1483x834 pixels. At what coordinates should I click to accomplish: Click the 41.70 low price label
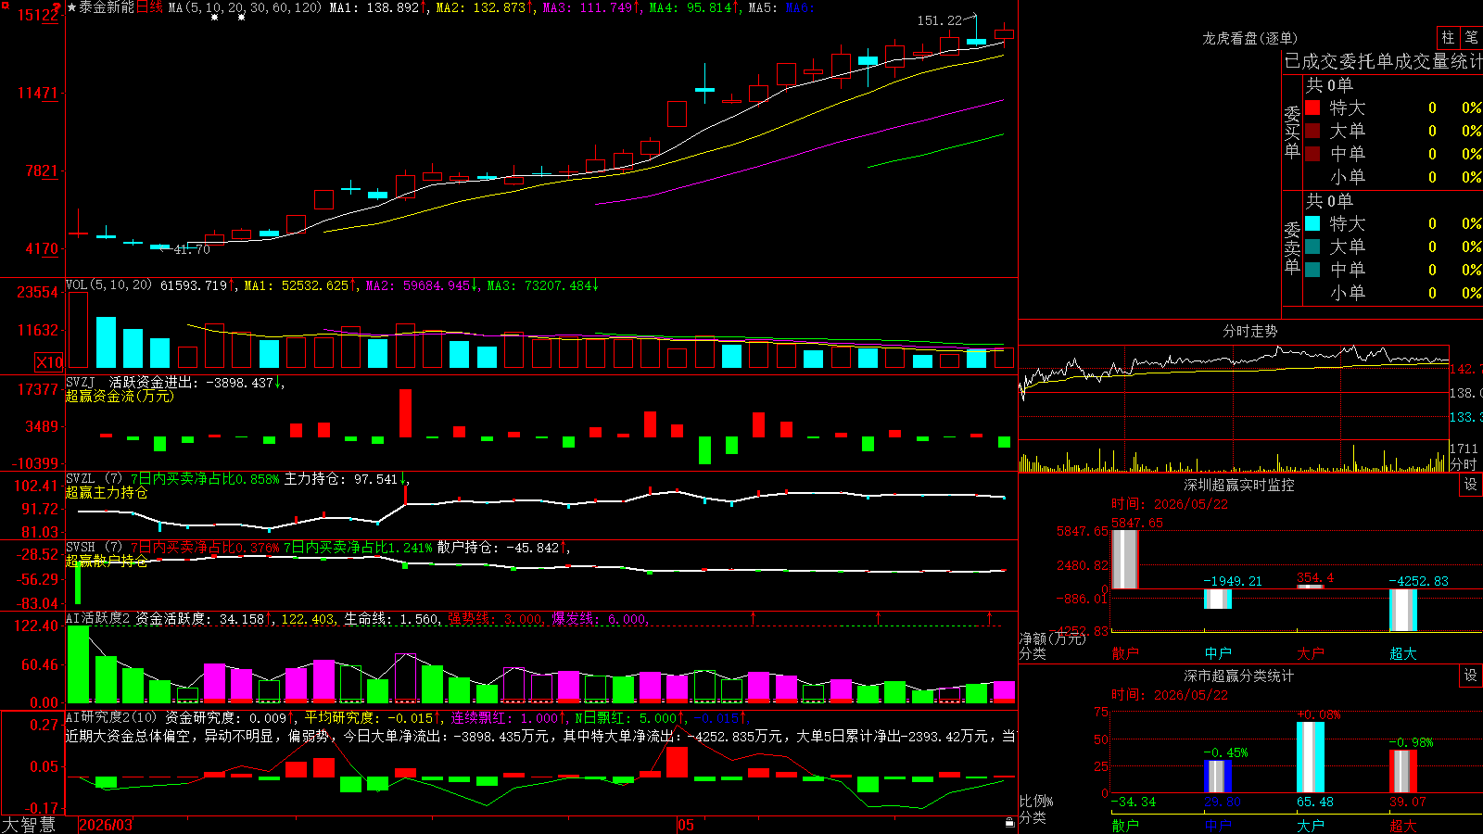[x=192, y=249]
